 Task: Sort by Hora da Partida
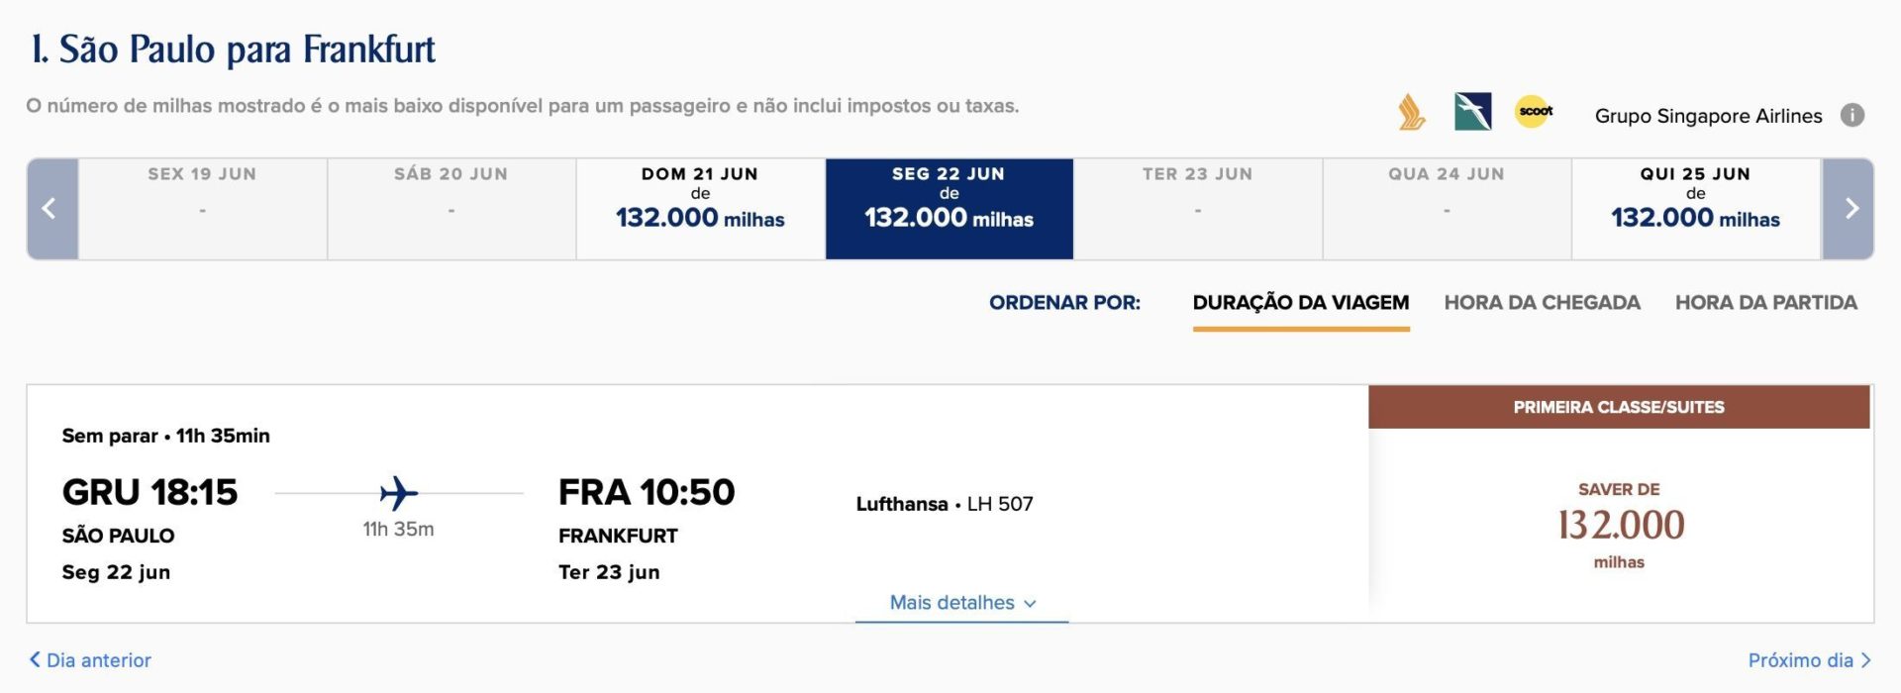[1765, 303]
